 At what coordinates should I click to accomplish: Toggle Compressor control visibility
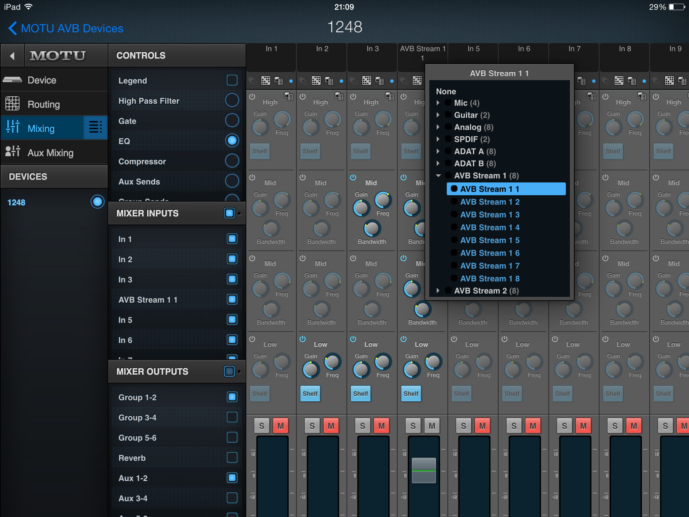[x=232, y=161]
